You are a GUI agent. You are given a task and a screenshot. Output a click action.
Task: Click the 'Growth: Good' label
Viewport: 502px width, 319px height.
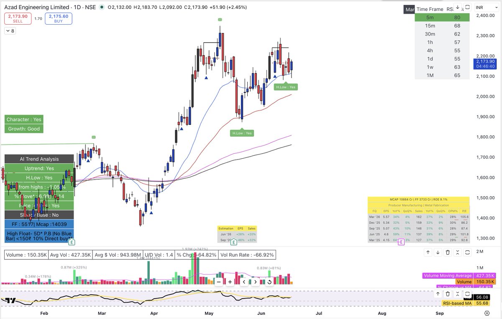pos(24,129)
